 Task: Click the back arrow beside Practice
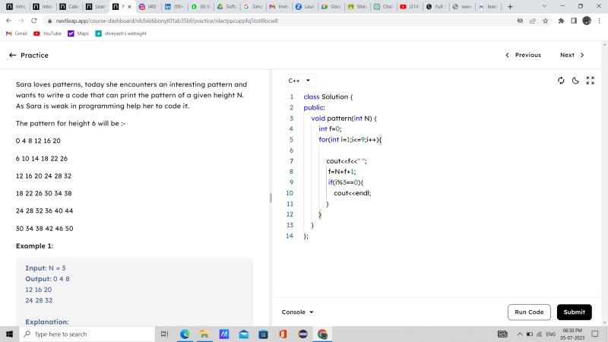pos(12,55)
